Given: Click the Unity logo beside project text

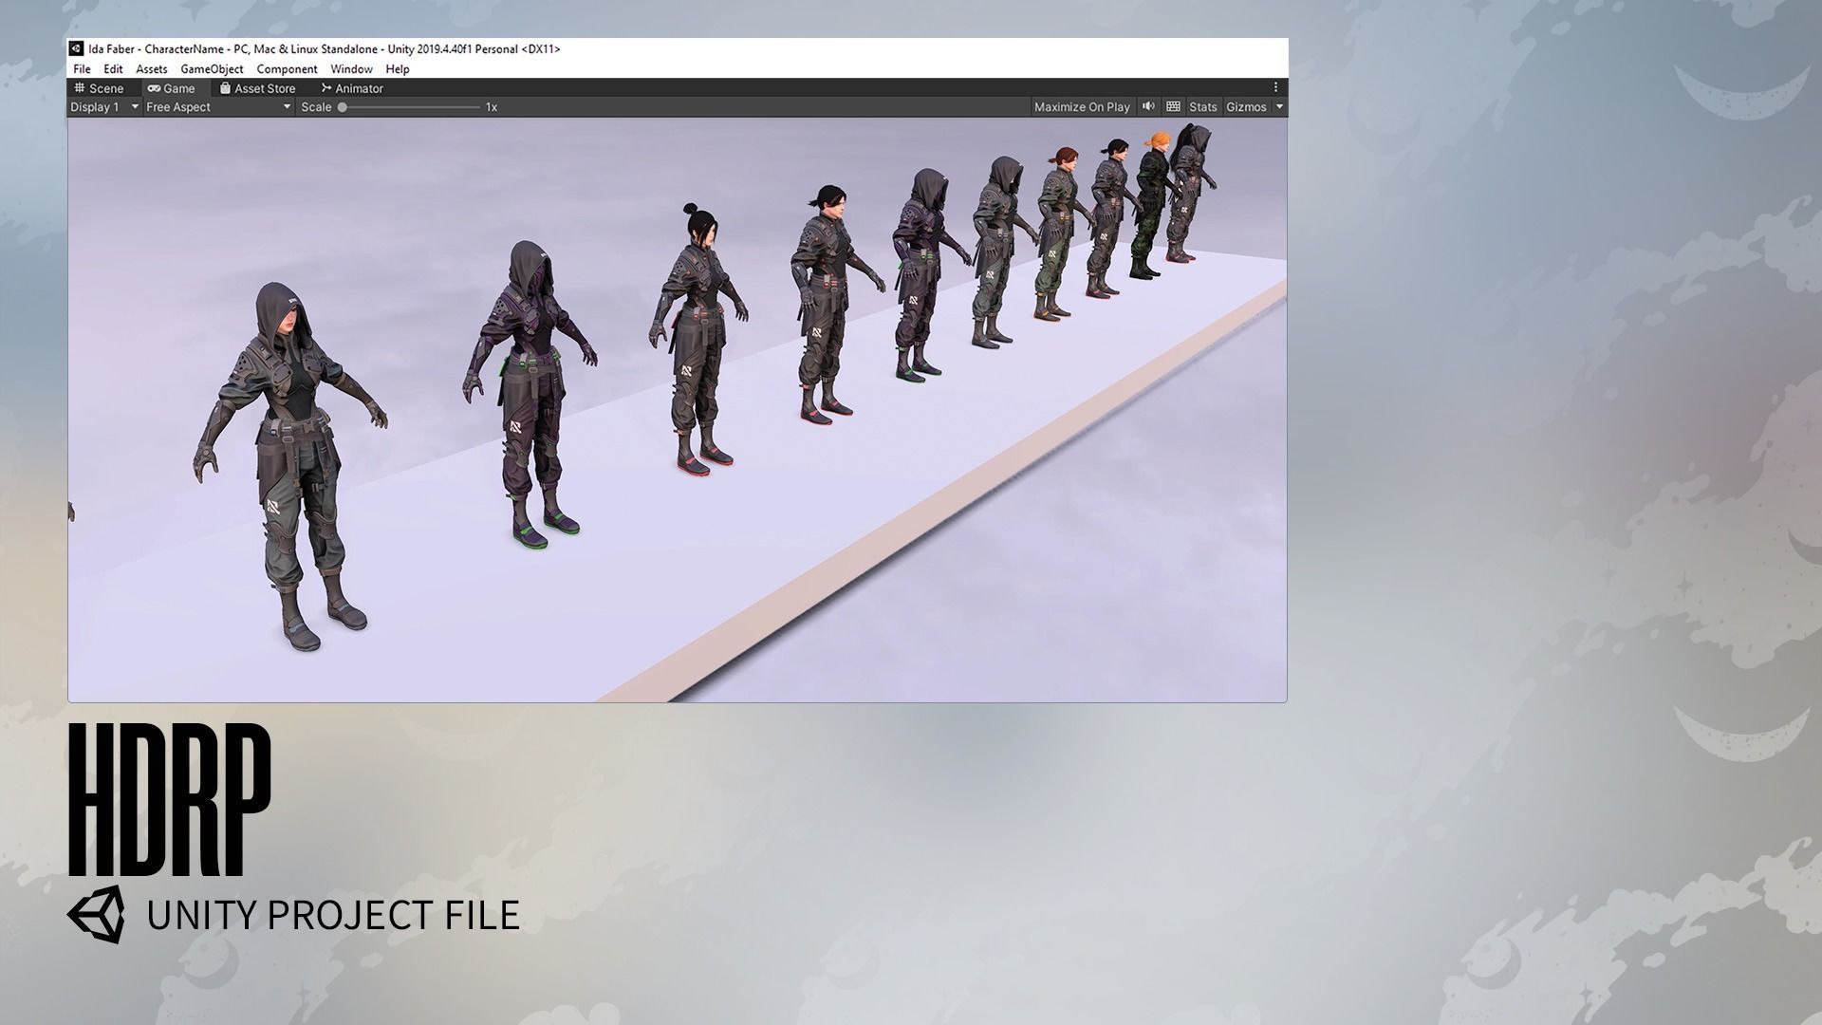Looking at the screenshot, I should [x=96, y=915].
